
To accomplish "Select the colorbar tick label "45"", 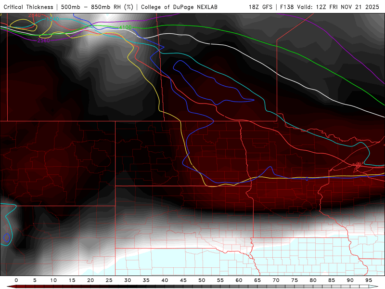I will point(183,280).
